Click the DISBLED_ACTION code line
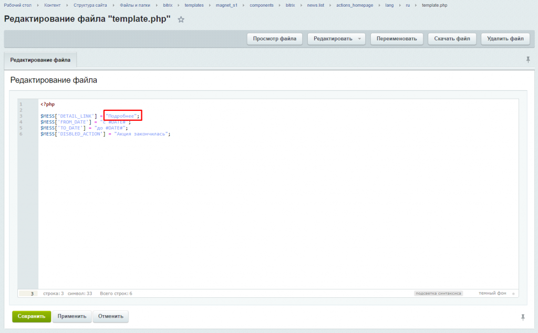This screenshot has width=538, height=333. pyautogui.click(x=105, y=134)
